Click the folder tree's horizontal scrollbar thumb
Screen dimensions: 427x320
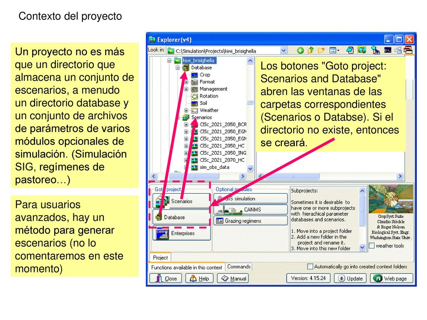coord(193,176)
